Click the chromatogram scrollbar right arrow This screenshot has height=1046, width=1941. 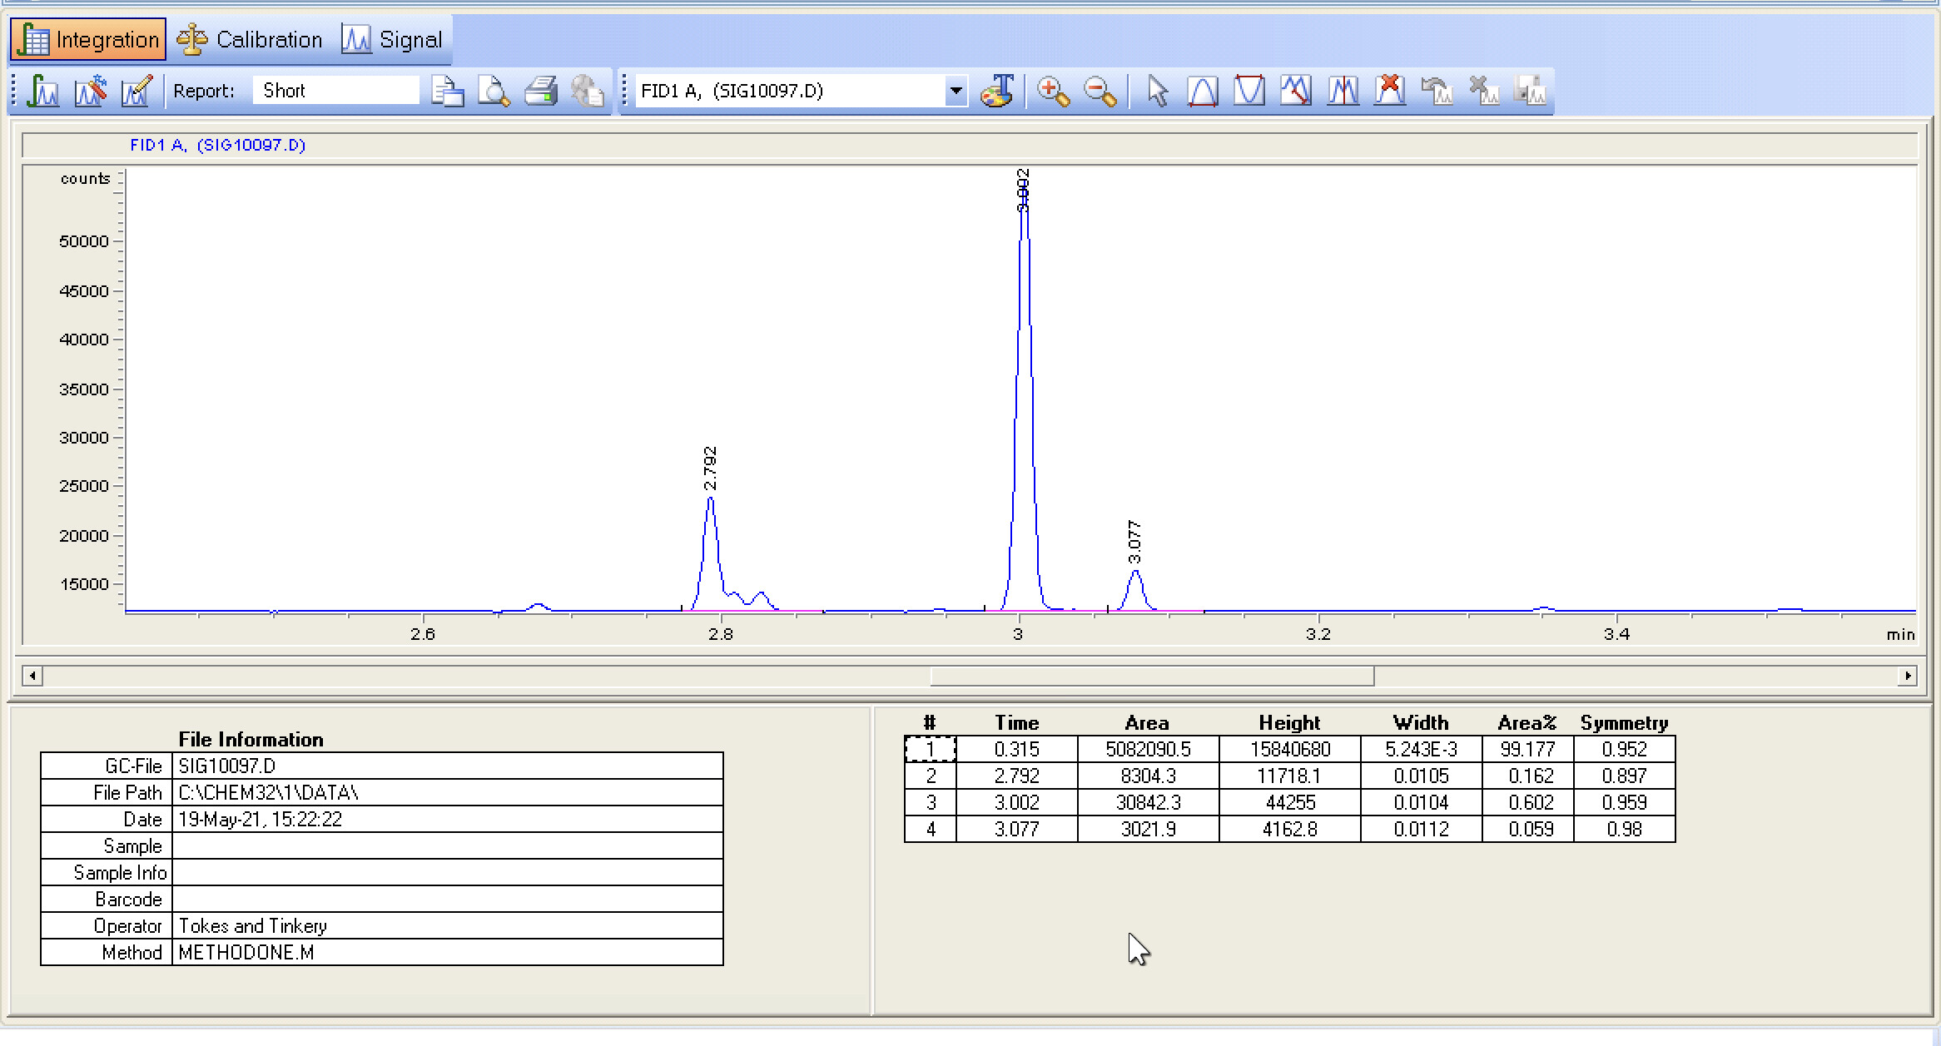(1908, 676)
